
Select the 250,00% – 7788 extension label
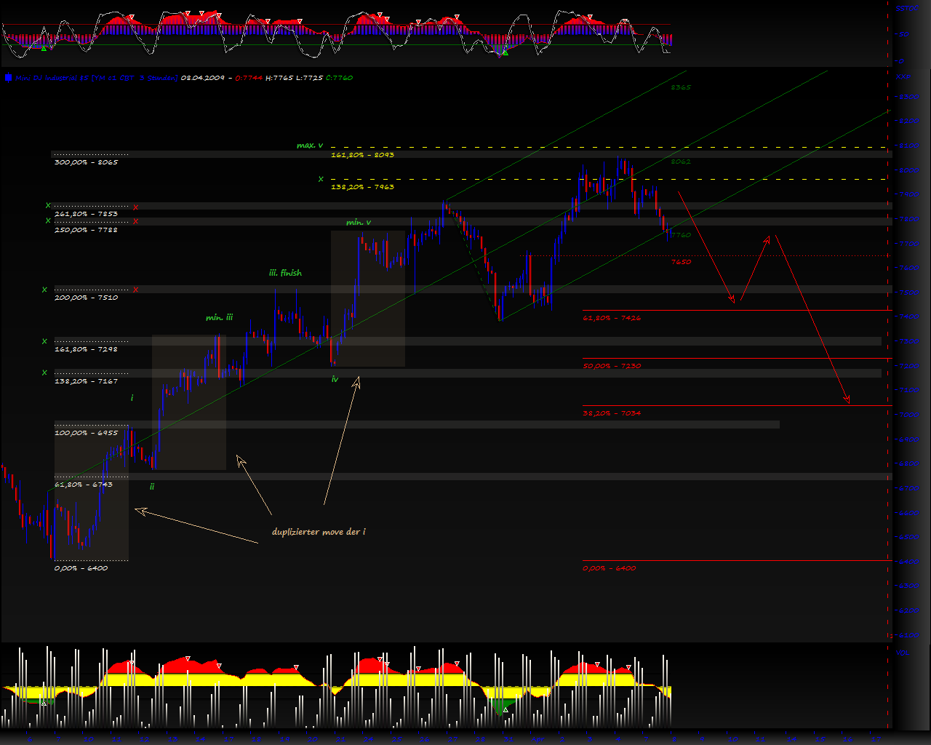[x=86, y=230]
